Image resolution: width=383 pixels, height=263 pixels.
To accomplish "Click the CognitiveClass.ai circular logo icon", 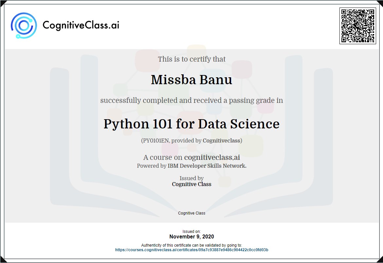I will [x=24, y=26].
